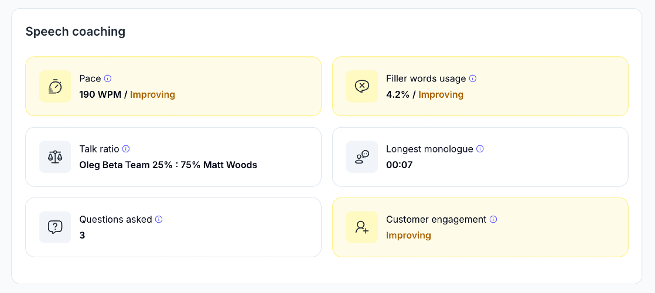Click the Questions asked question-mark bubble icon
This screenshot has height=293, width=655.
(55, 227)
